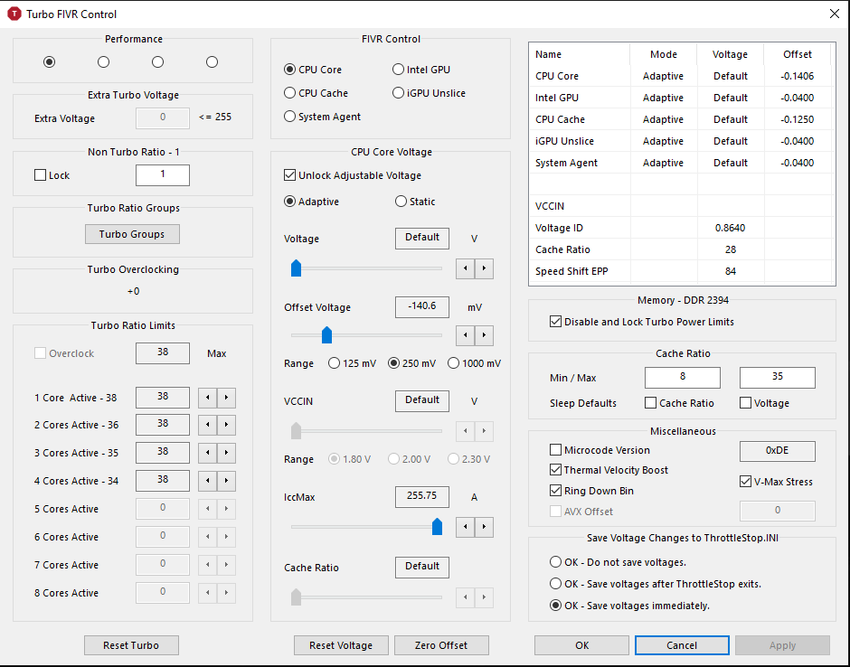The image size is (850, 667).
Task: Uncheck Disable and Lock Turbo Power Limits
Action: coord(556,322)
